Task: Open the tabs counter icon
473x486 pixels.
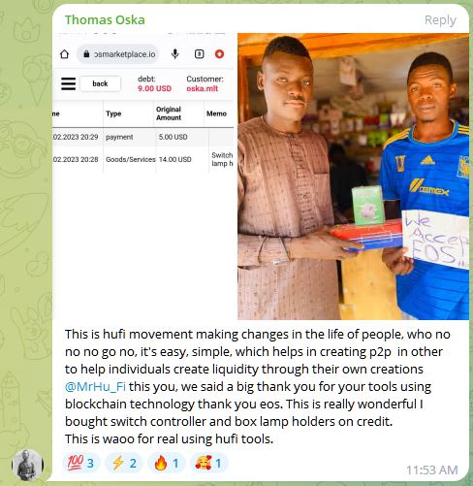Action: point(199,54)
